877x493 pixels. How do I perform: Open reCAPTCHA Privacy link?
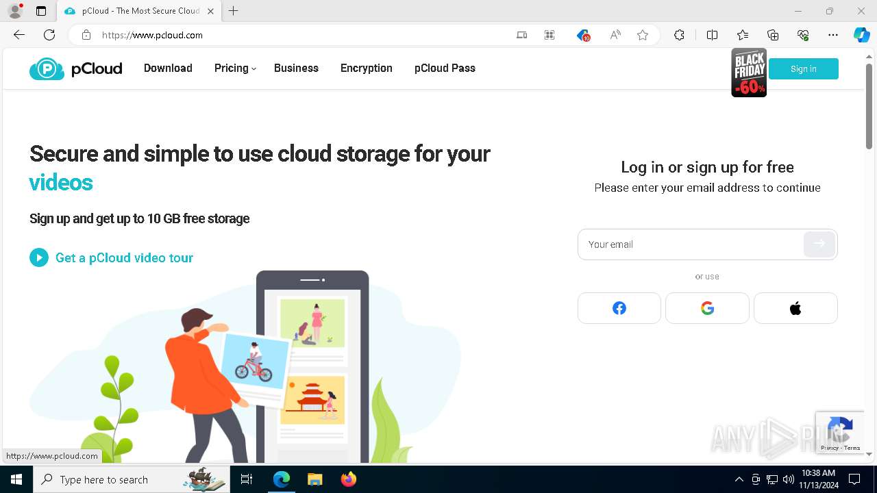click(829, 448)
